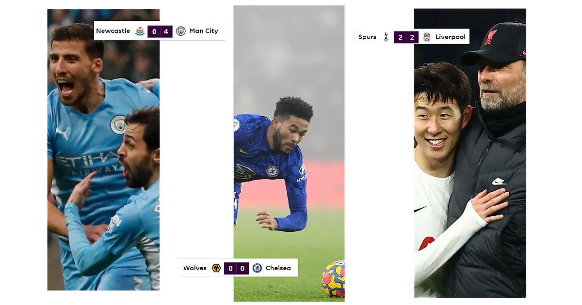Open the Man City celebration photo

(103, 150)
